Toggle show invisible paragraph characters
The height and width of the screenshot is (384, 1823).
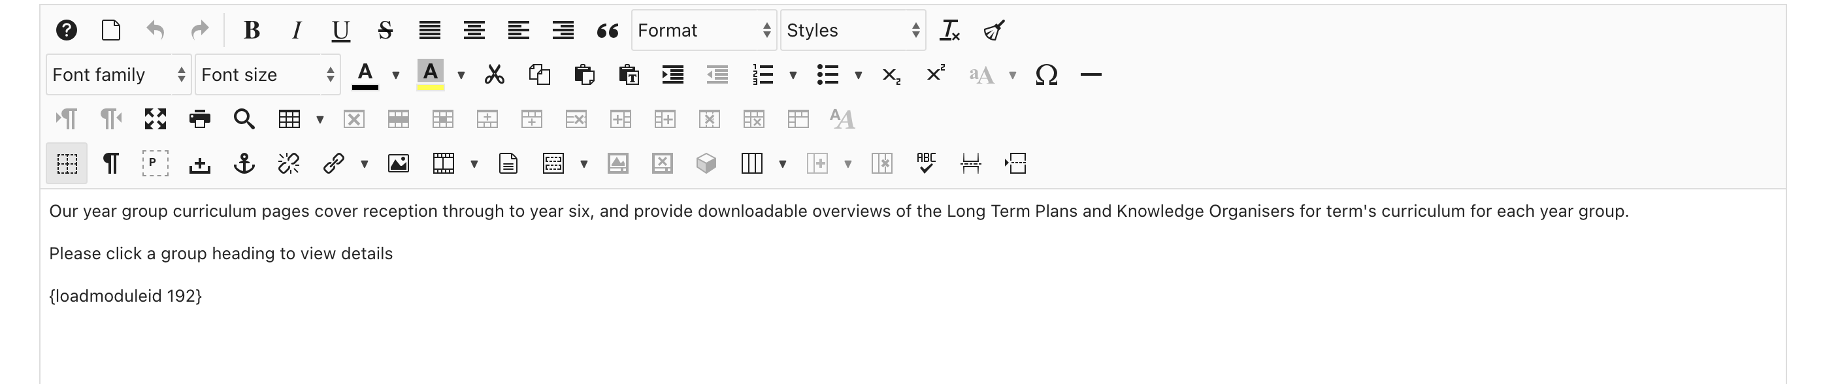[111, 164]
